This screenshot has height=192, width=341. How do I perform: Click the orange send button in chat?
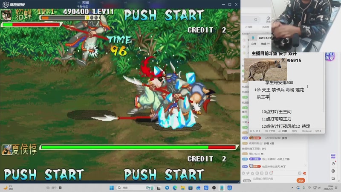tap(301, 180)
